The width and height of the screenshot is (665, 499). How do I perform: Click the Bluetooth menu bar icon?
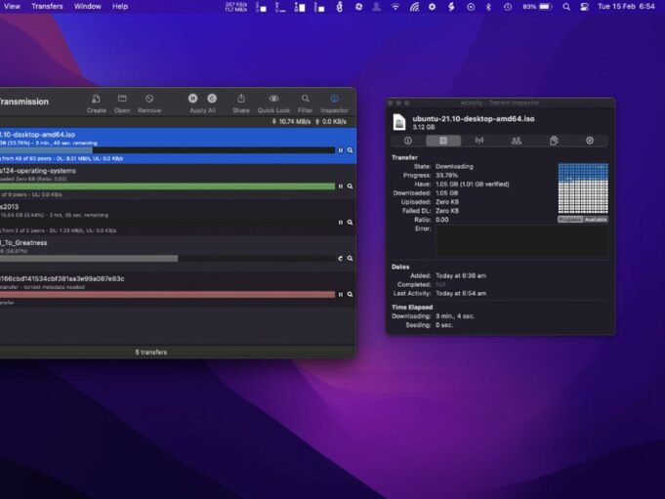488,7
